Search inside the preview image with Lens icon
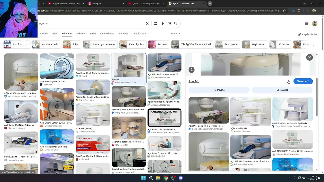This screenshot has width=324, height=182. click(192, 70)
